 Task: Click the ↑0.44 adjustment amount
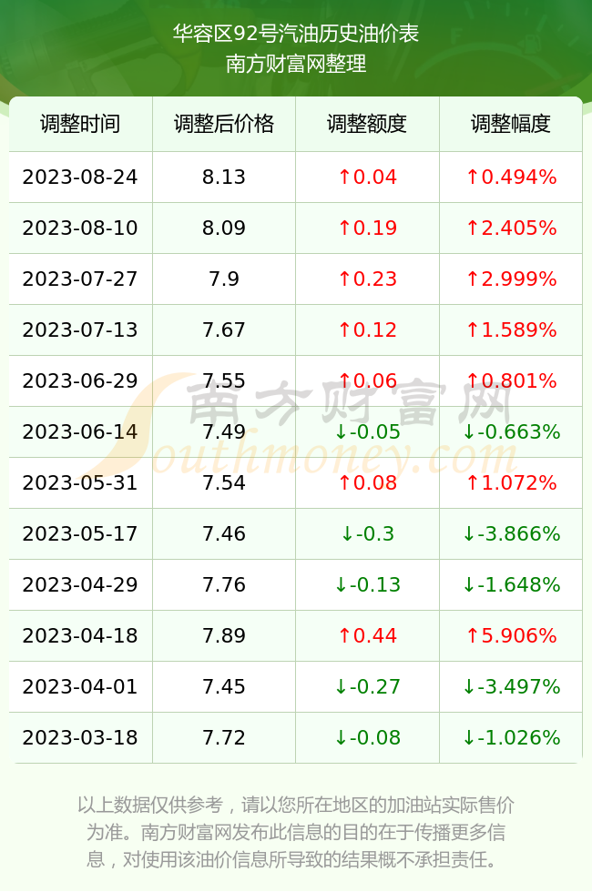[367, 635]
